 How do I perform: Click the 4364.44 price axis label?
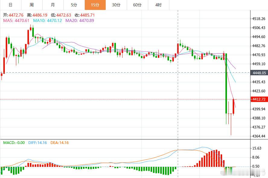pyautogui.click(x=259, y=136)
